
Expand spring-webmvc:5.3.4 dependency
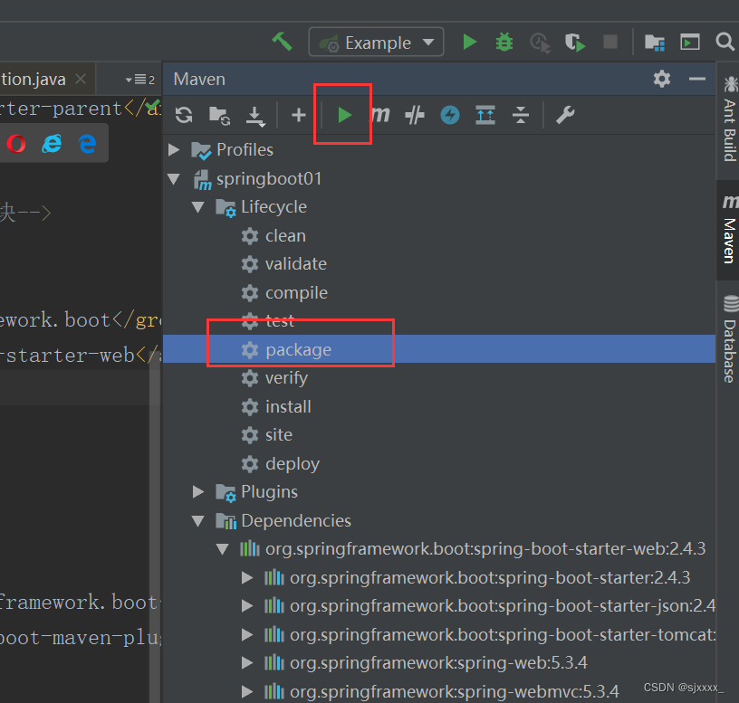247,692
